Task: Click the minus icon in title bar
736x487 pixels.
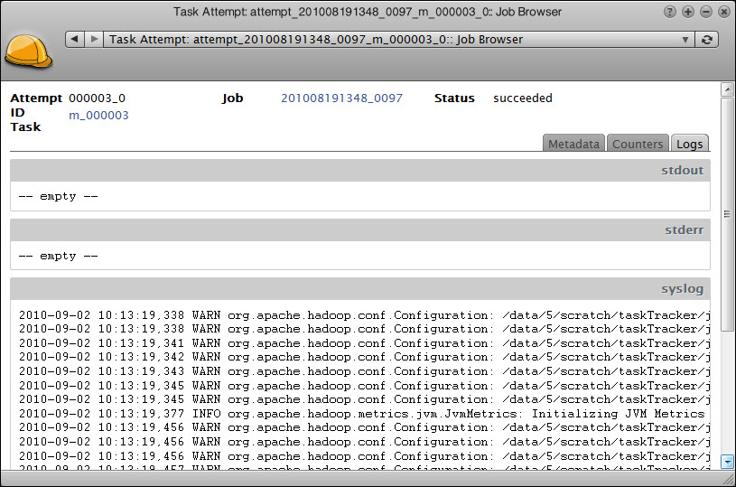Action: [x=706, y=12]
